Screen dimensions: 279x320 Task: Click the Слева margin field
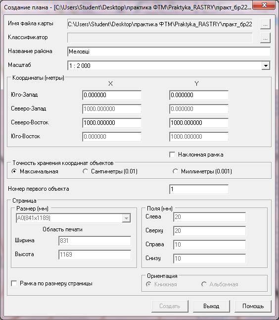(210, 217)
